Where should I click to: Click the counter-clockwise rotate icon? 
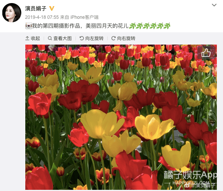[82, 38]
